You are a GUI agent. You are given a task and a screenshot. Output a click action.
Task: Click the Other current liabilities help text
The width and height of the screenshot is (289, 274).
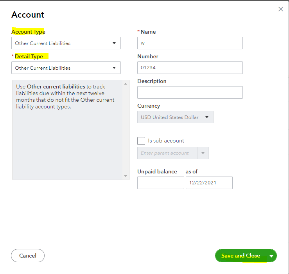click(66, 97)
